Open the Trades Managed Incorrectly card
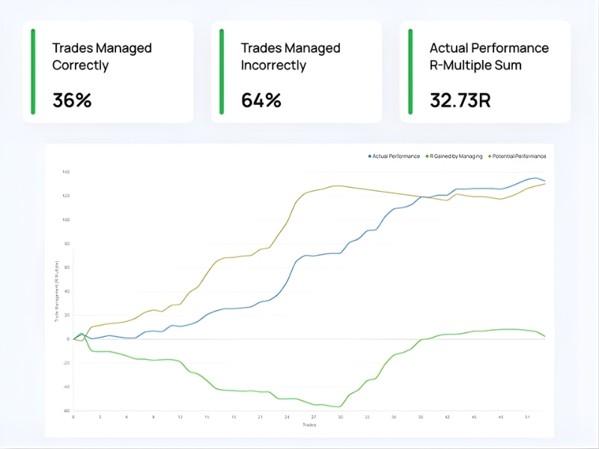 pyautogui.click(x=296, y=72)
